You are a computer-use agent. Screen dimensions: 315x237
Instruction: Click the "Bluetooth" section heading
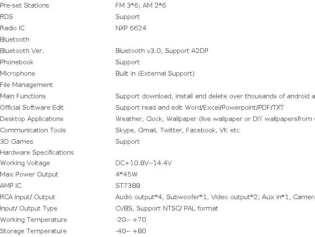15,39
